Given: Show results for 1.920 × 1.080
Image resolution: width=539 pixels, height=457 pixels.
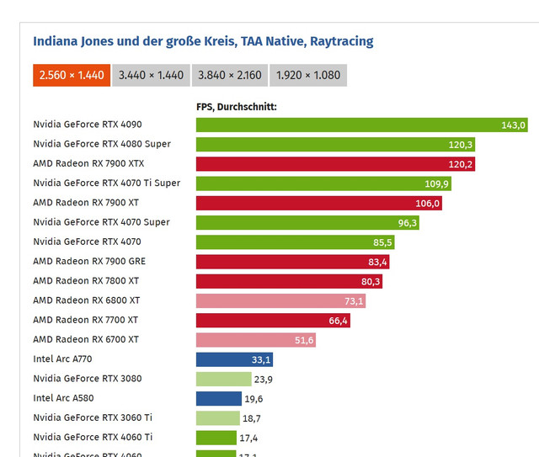Looking at the screenshot, I should [x=308, y=75].
